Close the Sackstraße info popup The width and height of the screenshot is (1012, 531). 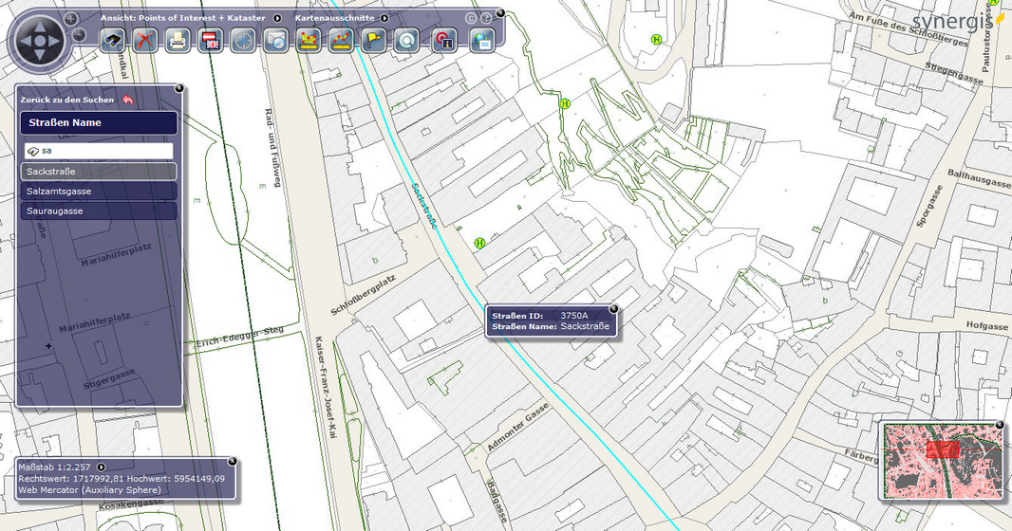pos(613,308)
